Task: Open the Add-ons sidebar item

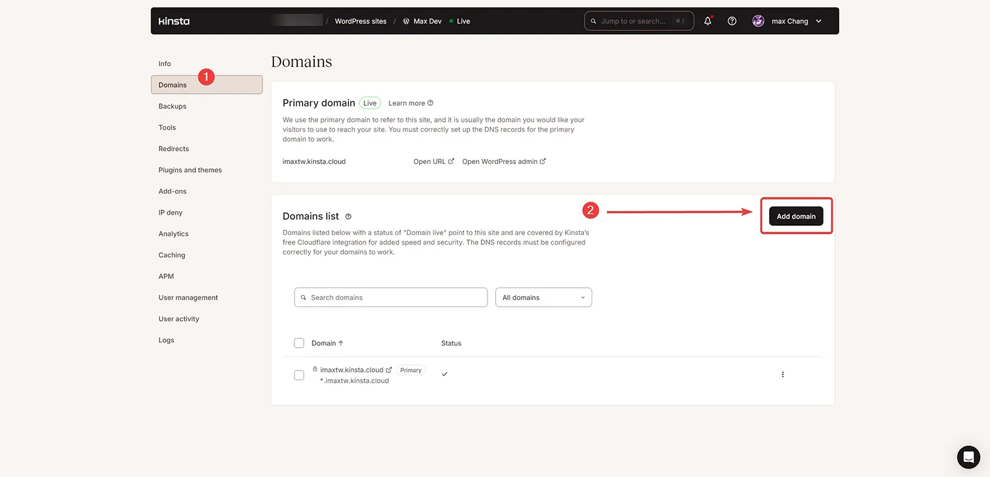Action: coord(173,191)
